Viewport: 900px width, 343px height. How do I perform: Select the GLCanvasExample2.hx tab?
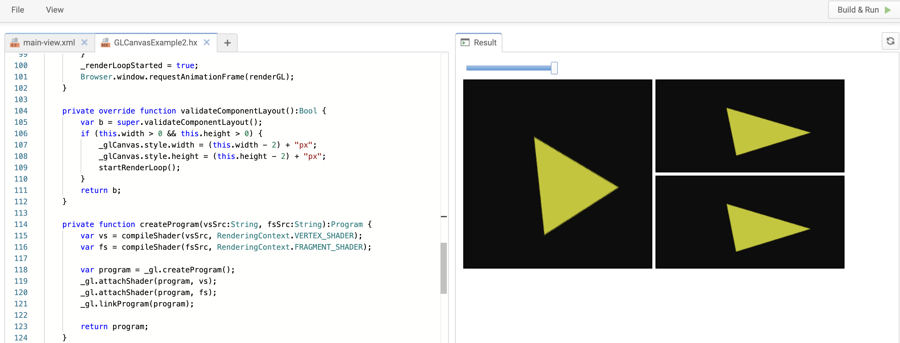tap(155, 43)
